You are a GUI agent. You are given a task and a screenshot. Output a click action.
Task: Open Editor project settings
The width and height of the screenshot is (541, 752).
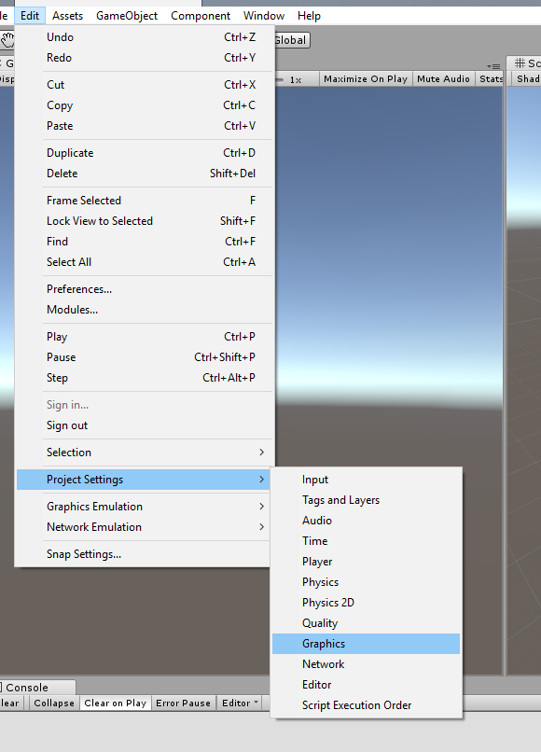366,685
